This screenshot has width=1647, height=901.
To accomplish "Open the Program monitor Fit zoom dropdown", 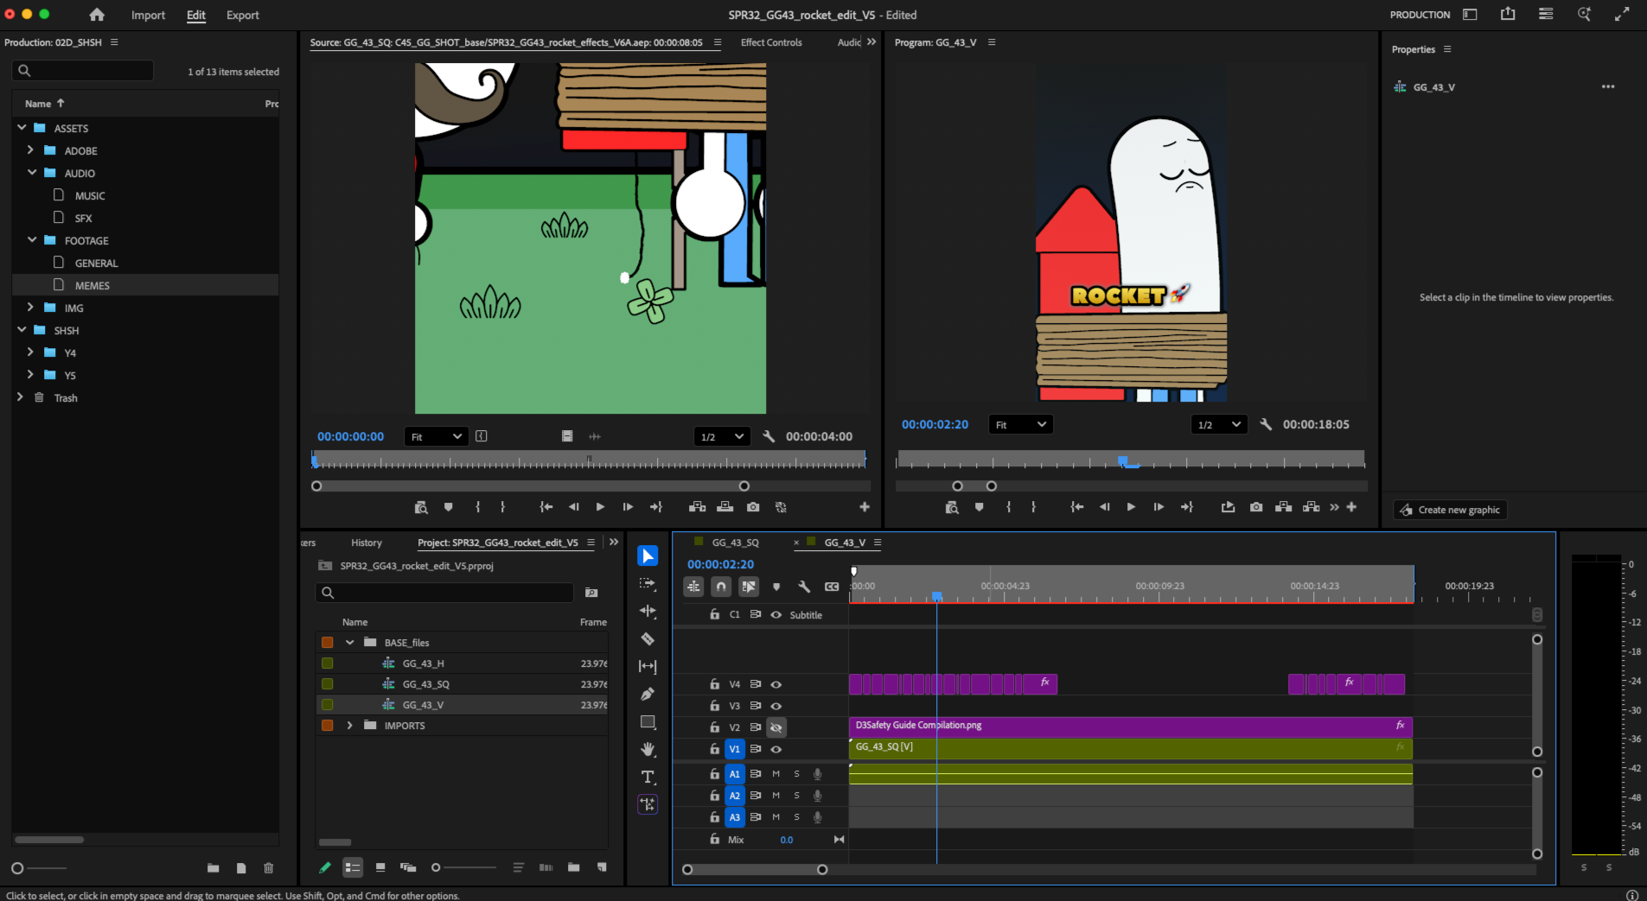I will [1020, 424].
